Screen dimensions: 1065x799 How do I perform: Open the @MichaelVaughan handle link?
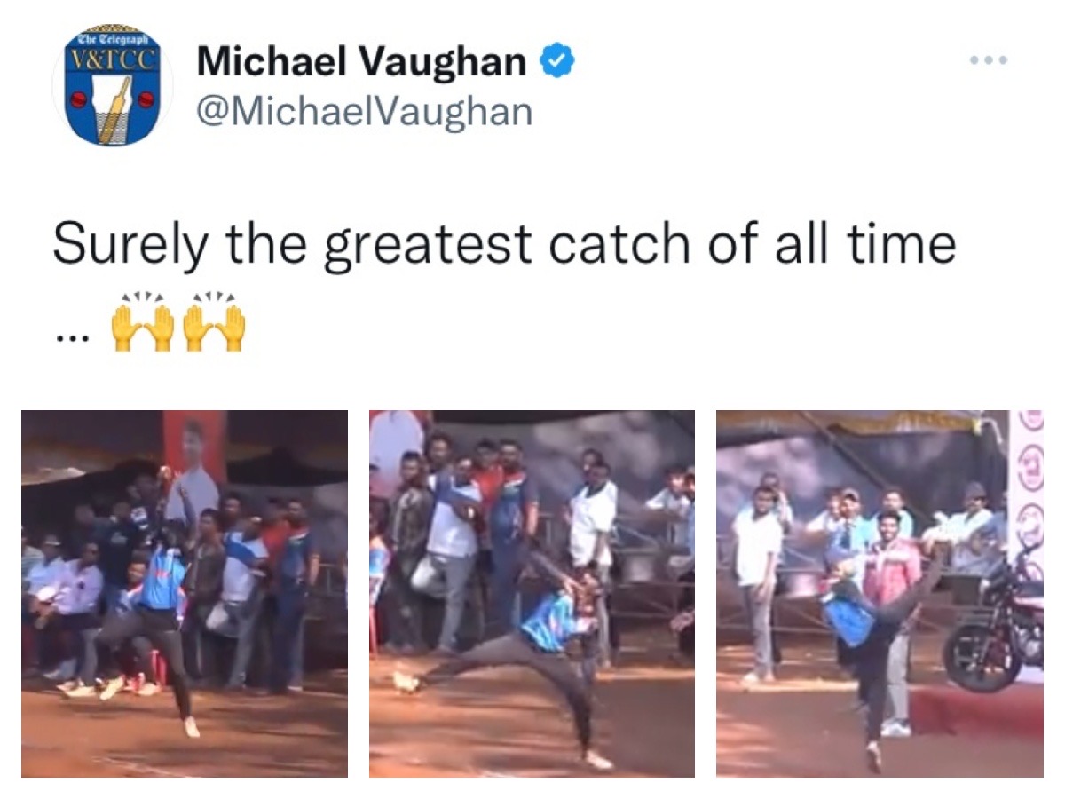pyautogui.click(x=364, y=112)
